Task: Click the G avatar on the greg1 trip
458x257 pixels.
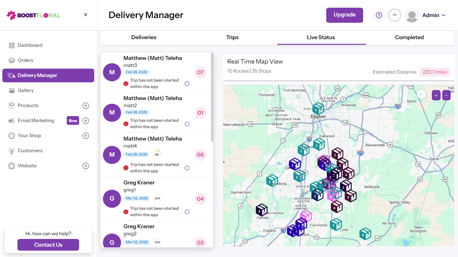Action: pos(112,198)
